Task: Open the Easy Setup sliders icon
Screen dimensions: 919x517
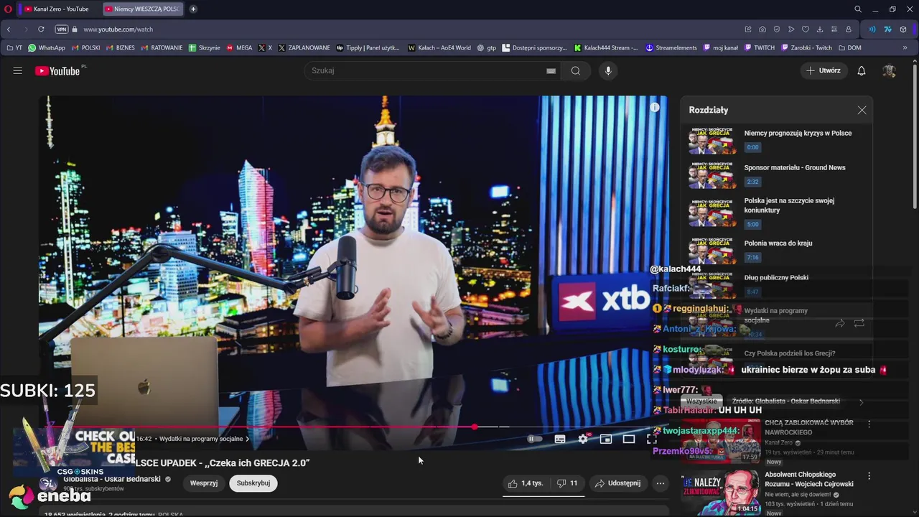Action: click(x=834, y=29)
